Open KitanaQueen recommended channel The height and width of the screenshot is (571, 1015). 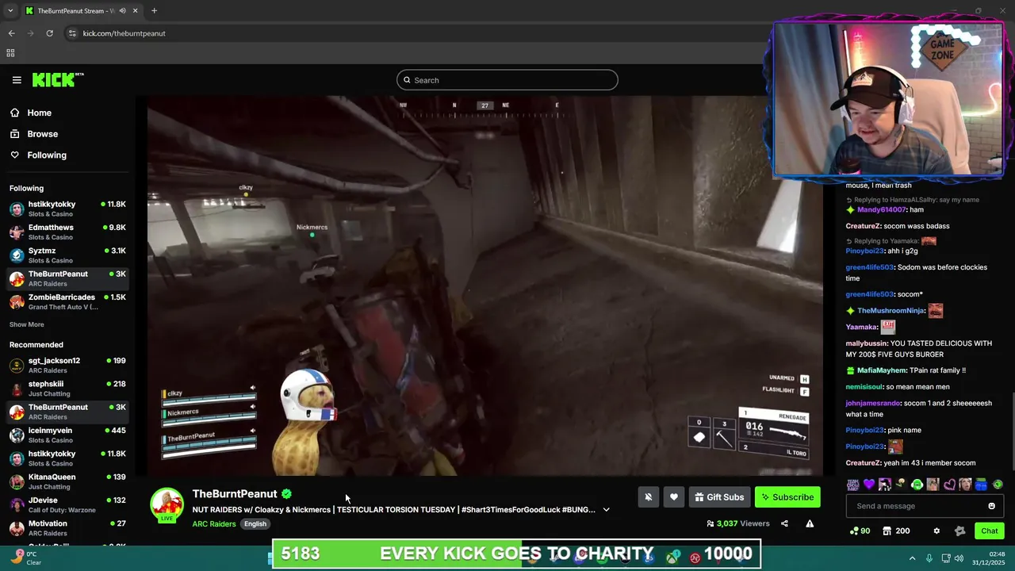coord(67,481)
